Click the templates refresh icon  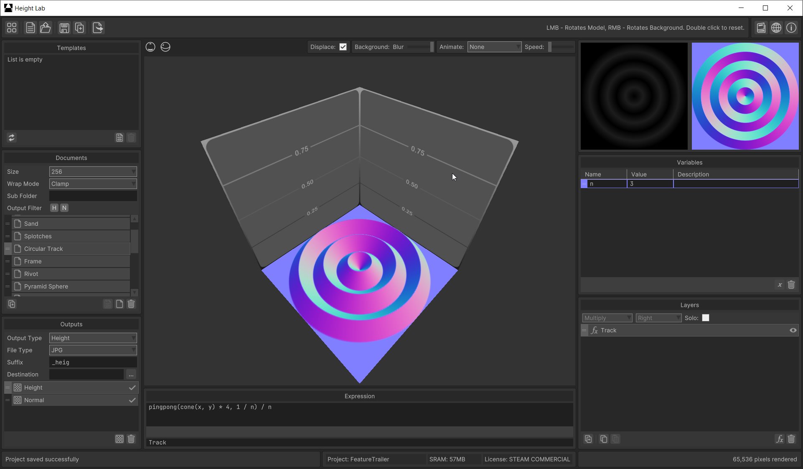[x=12, y=138]
